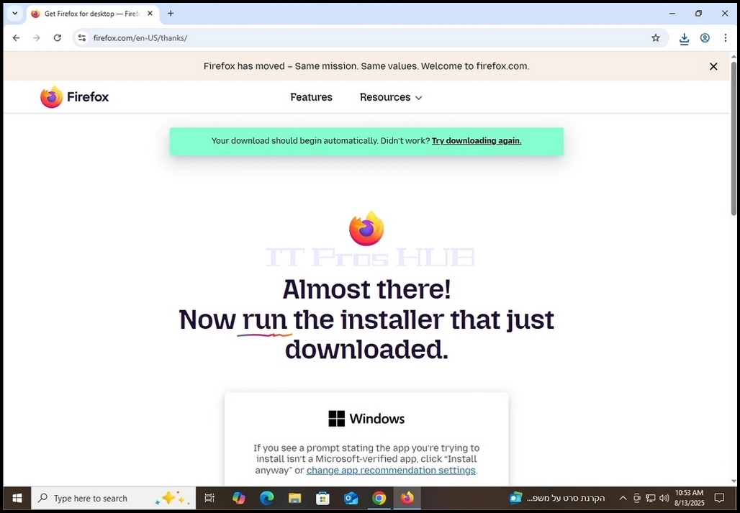The width and height of the screenshot is (740, 513).
Task: Click the taskbar search box
Action: point(113,498)
